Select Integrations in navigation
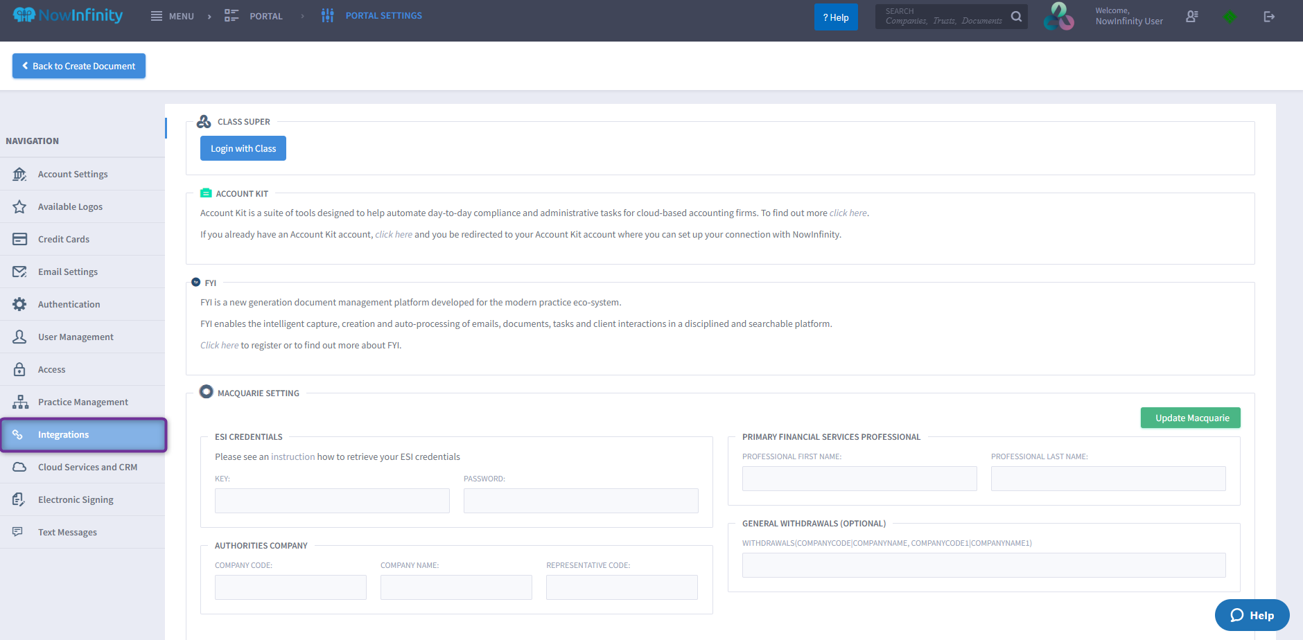Viewport: 1303px width, 640px height. [x=83, y=434]
